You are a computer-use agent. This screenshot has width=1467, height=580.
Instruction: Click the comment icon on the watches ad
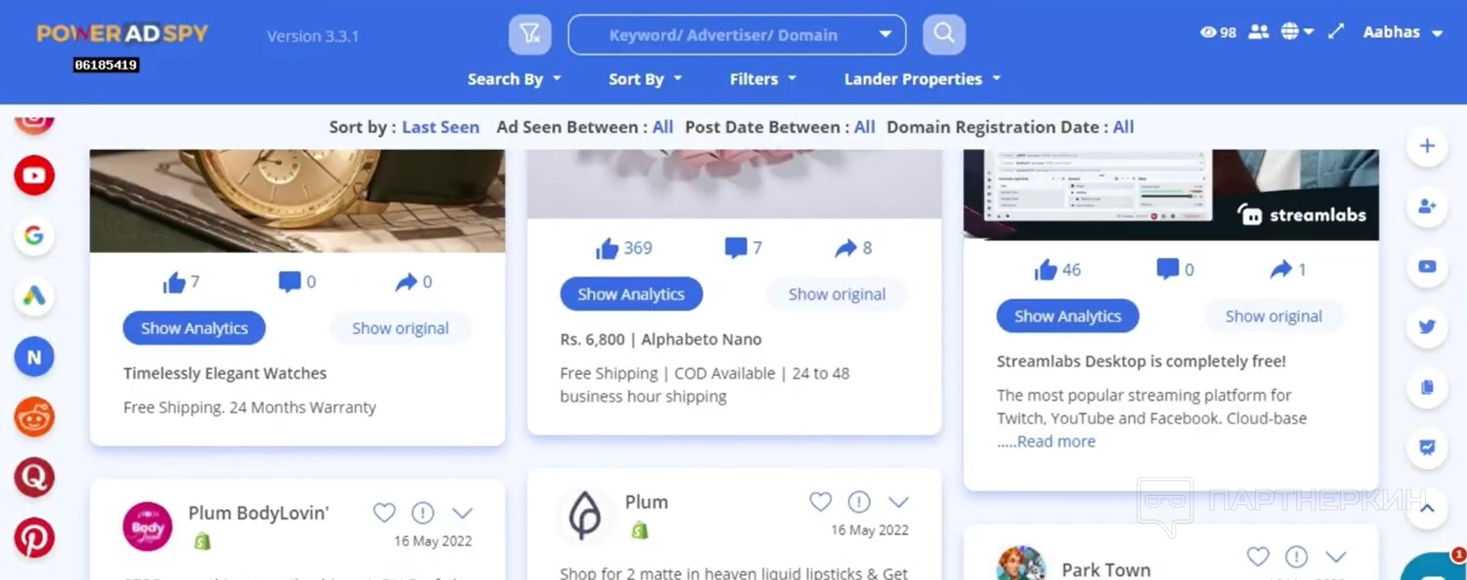[x=289, y=281]
